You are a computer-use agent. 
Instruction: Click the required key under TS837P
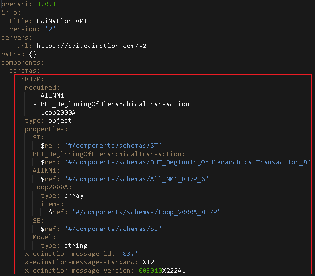[43, 88]
